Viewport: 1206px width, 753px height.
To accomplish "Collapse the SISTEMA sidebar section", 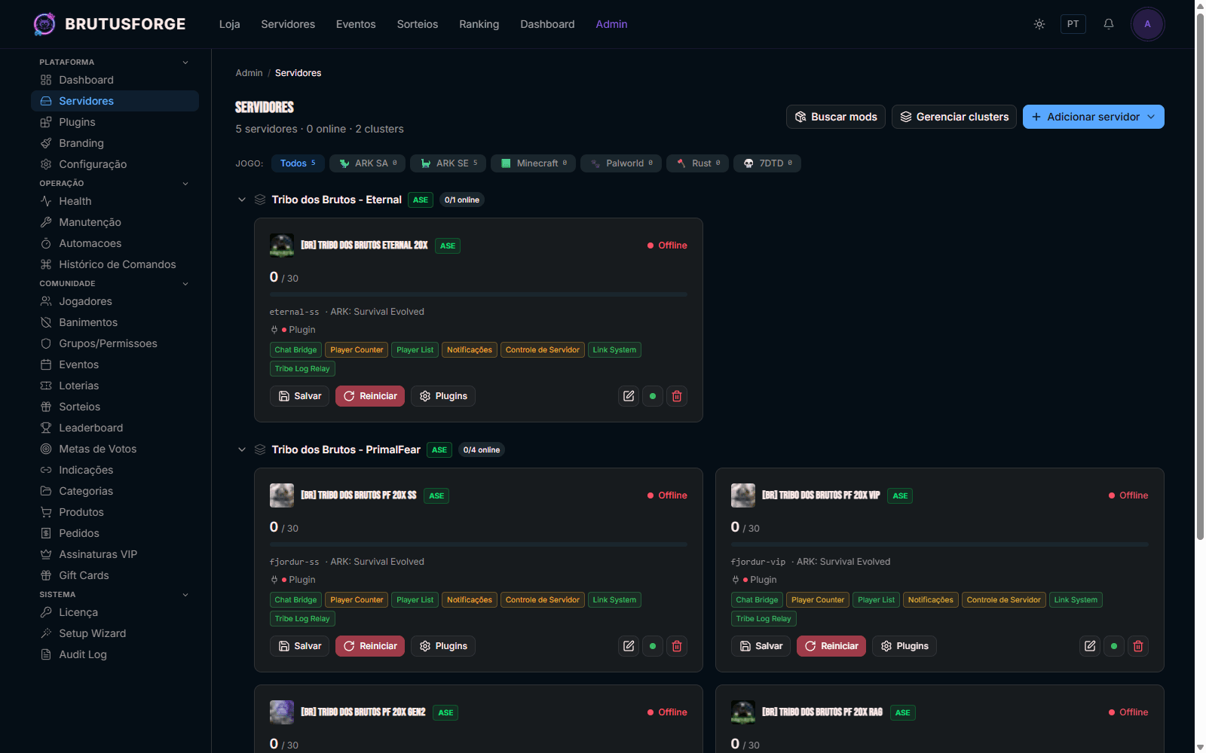I will (185, 595).
